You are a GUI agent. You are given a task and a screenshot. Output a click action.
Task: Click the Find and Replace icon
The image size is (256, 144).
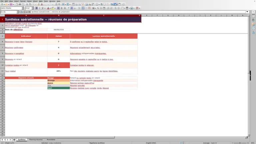pyautogui.click(x=56, y=4)
